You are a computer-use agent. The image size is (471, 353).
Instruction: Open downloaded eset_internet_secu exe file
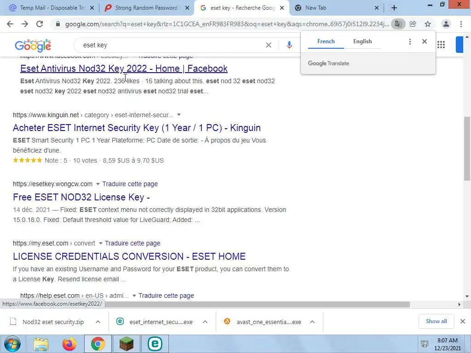click(161, 322)
